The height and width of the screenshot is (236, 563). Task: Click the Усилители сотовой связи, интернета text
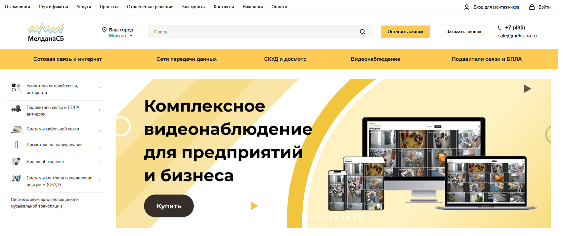pos(52,89)
